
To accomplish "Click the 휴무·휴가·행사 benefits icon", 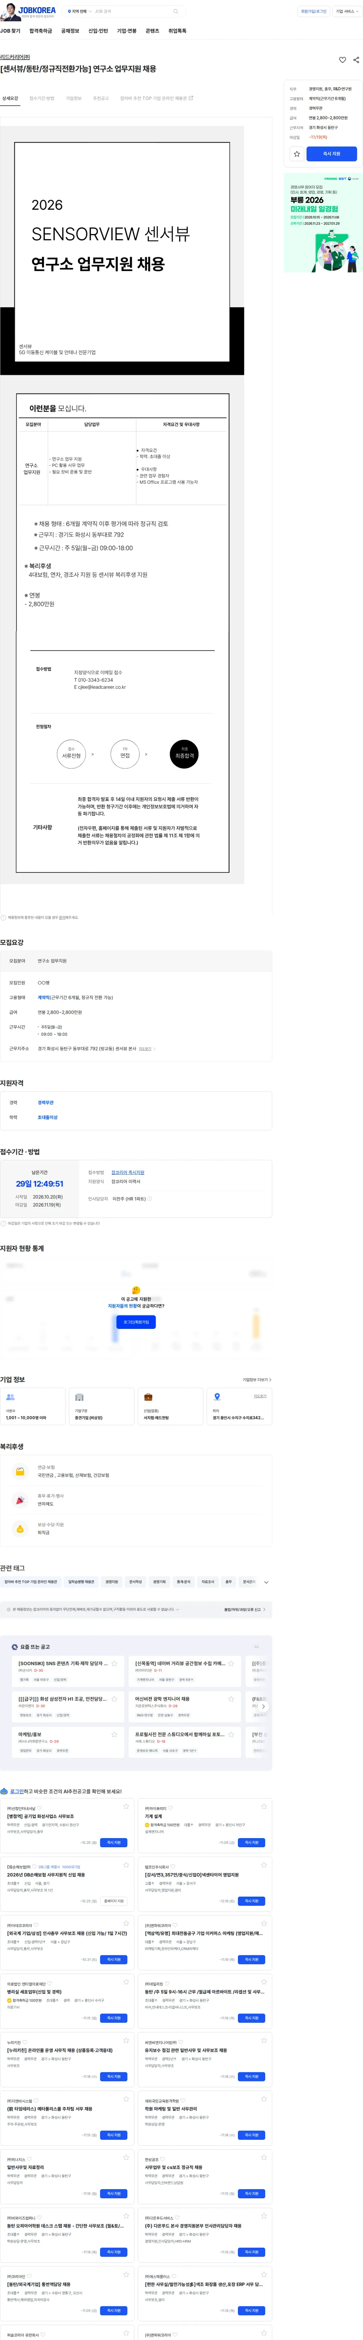I will pos(20,1501).
